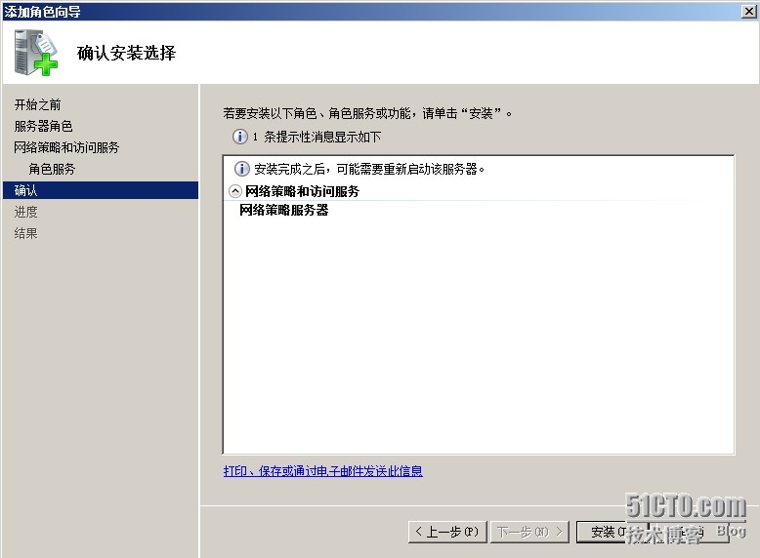Image resolution: width=760 pixels, height=558 pixels.
Task: Click the 安装完成之后，可能需要重新启动该服务器 message
Action: tap(369, 169)
